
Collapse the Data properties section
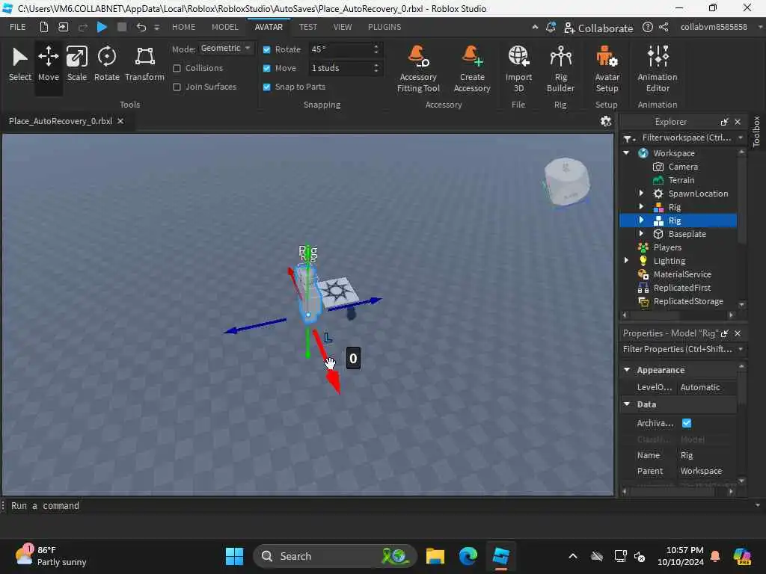coord(628,404)
